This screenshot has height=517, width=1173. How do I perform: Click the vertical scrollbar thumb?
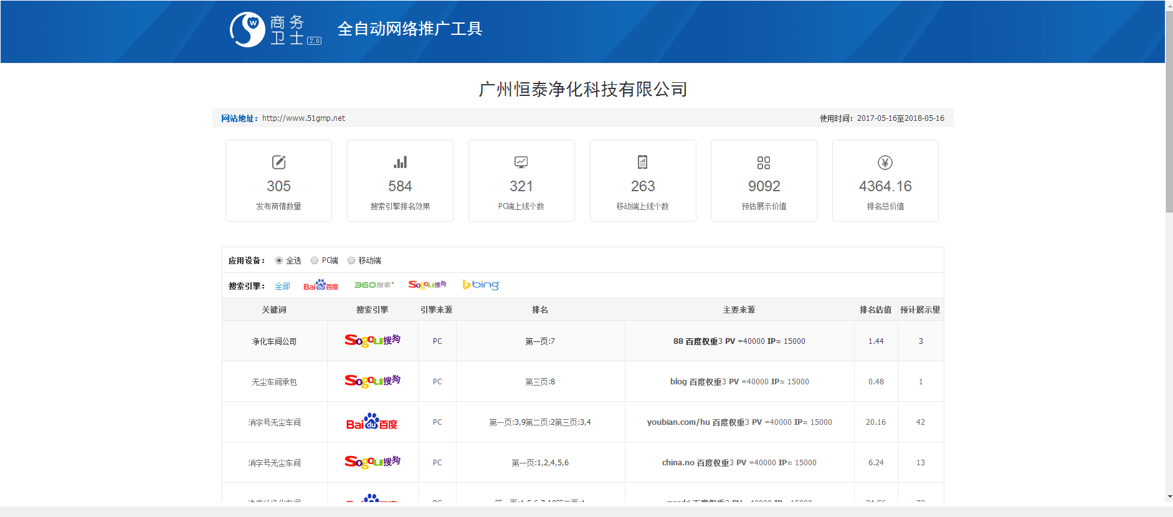(1169, 111)
